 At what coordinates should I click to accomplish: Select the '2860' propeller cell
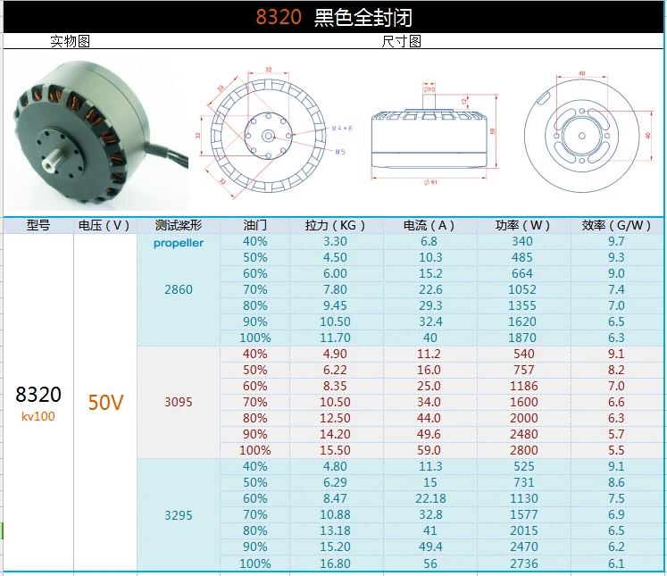point(179,289)
